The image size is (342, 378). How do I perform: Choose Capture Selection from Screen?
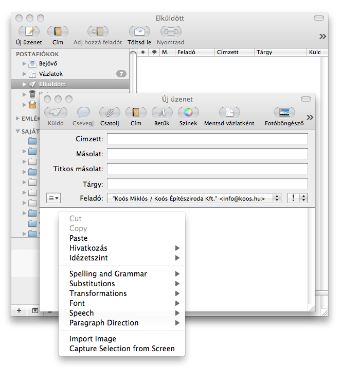[122, 349]
